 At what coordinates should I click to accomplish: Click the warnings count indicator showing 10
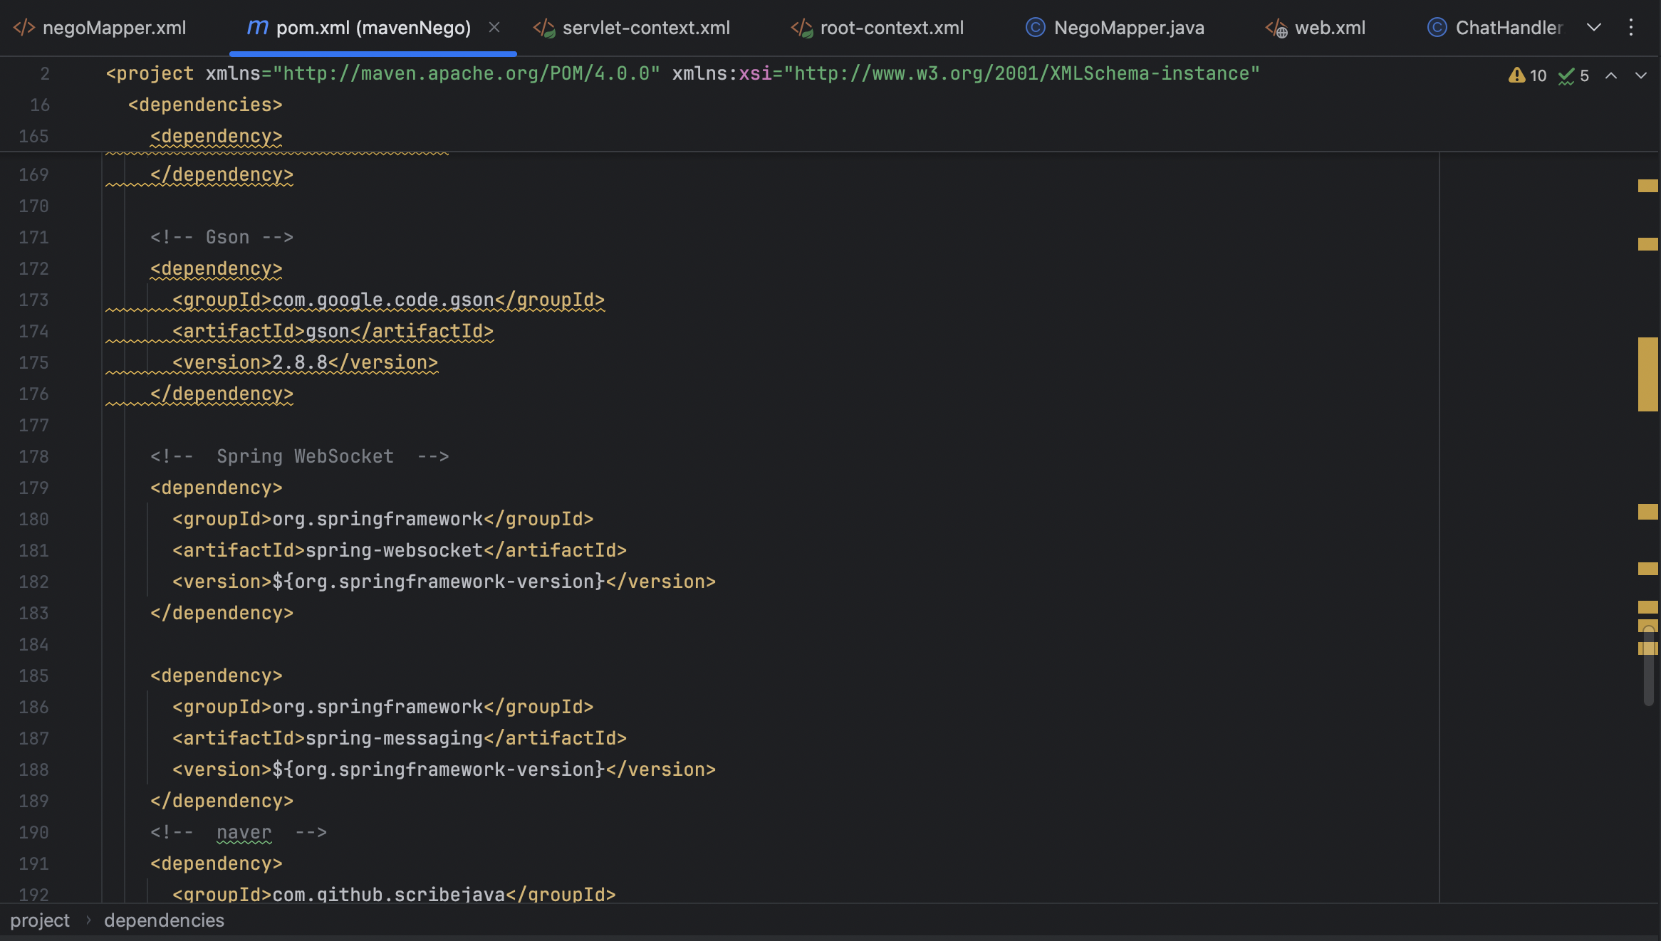1528,75
